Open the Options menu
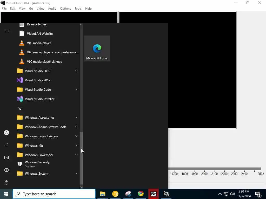Screen dimensions: 266x199 pos(65,9)
